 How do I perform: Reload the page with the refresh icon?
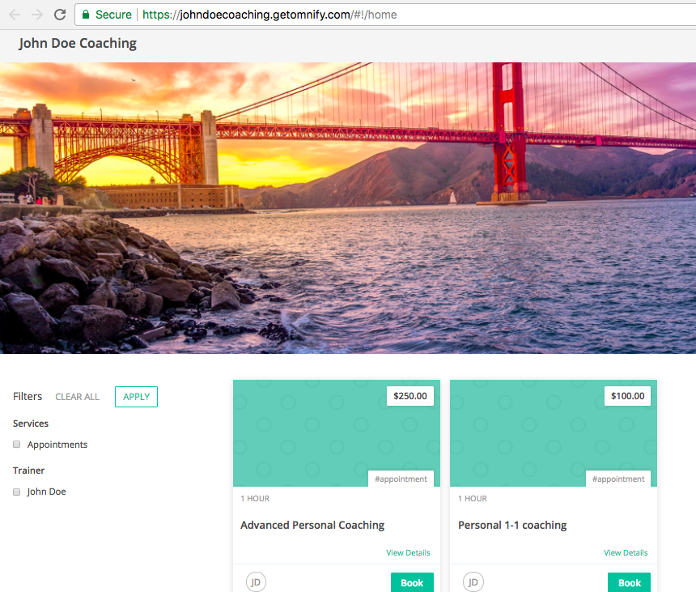[x=60, y=15]
